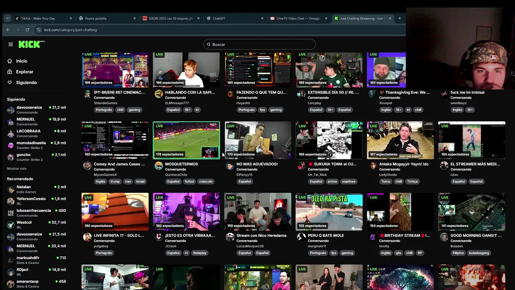The height and width of the screenshot is (290, 515).
Task: Select gta tag under BIRTHDAY STREAM
Action: [398, 253]
